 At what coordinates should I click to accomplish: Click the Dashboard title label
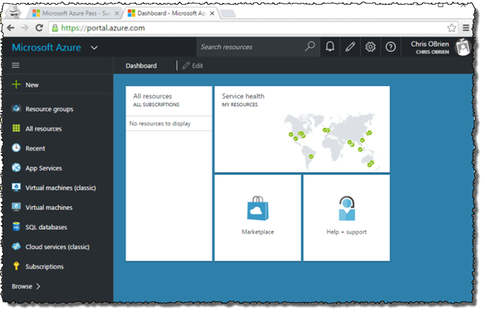coord(141,65)
